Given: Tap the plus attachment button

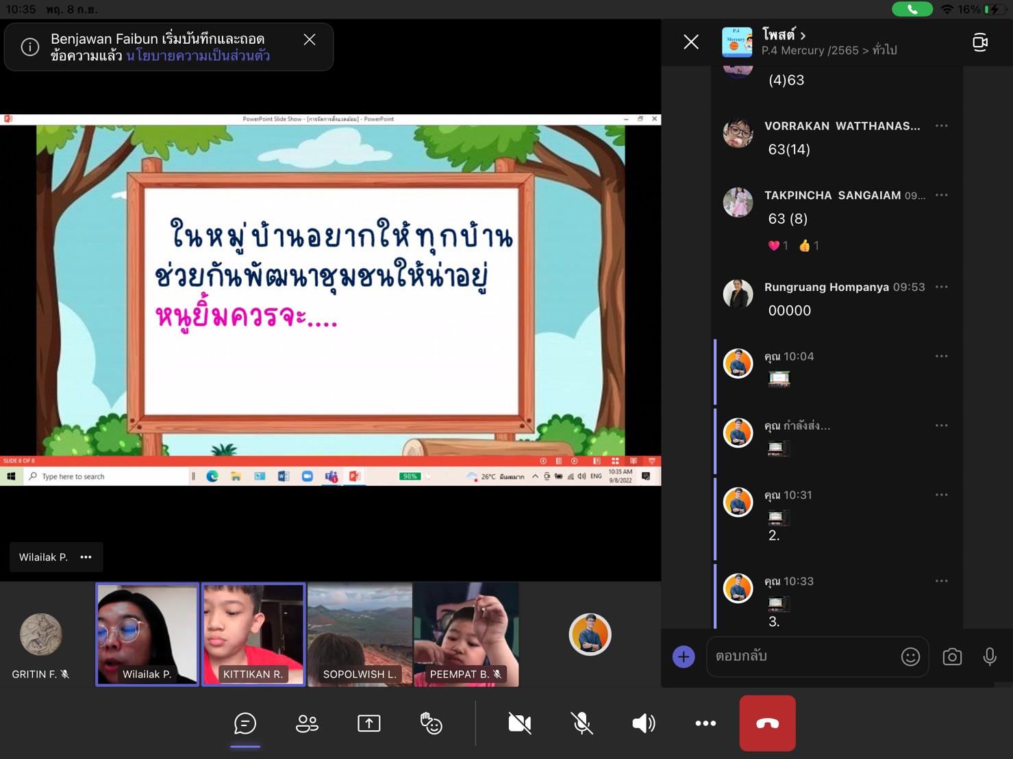Looking at the screenshot, I should click(x=684, y=657).
